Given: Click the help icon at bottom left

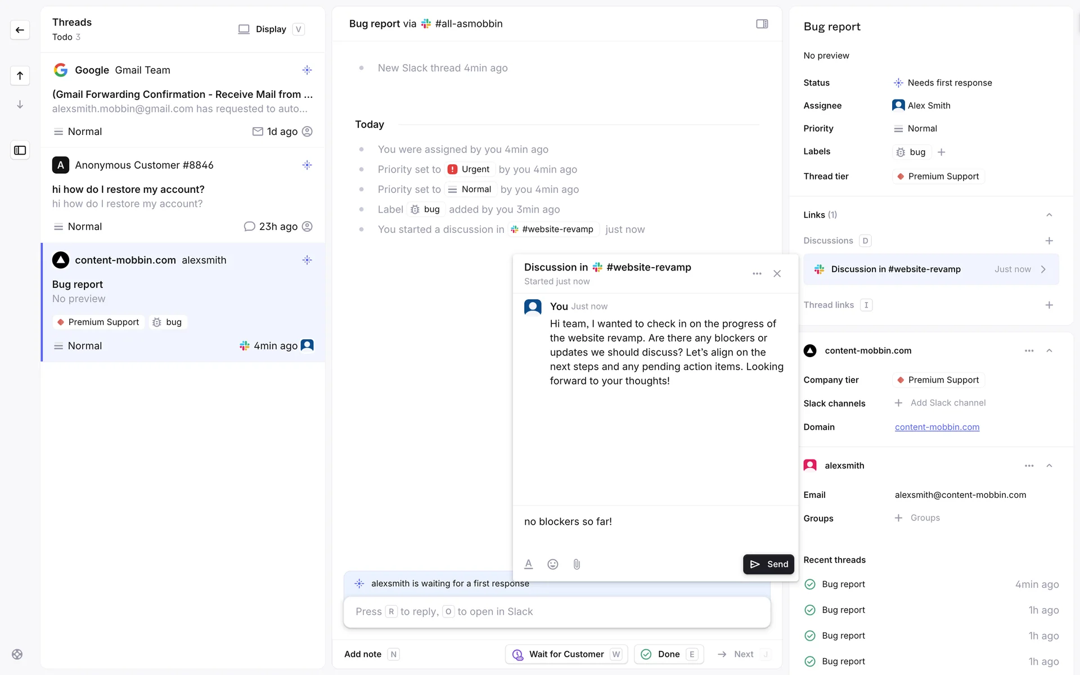Looking at the screenshot, I should (x=17, y=654).
